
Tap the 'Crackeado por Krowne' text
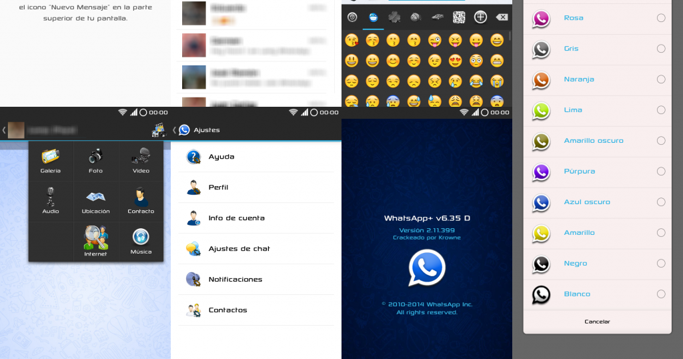pyautogui.click(x=427, y=238)
